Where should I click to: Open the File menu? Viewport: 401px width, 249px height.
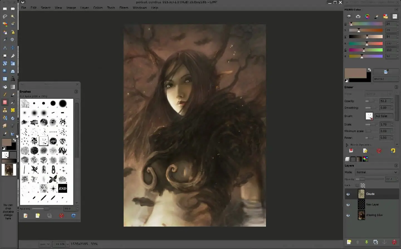(24, 8)
